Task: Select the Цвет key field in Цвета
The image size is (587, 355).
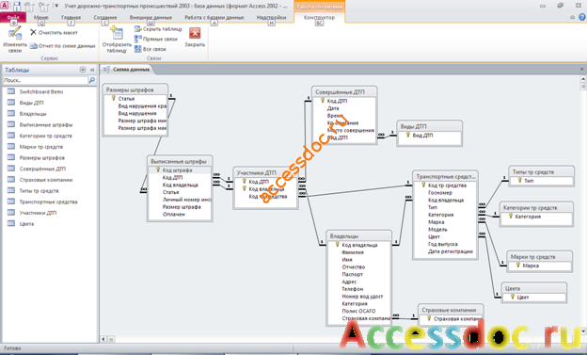Action: point(523,298)
